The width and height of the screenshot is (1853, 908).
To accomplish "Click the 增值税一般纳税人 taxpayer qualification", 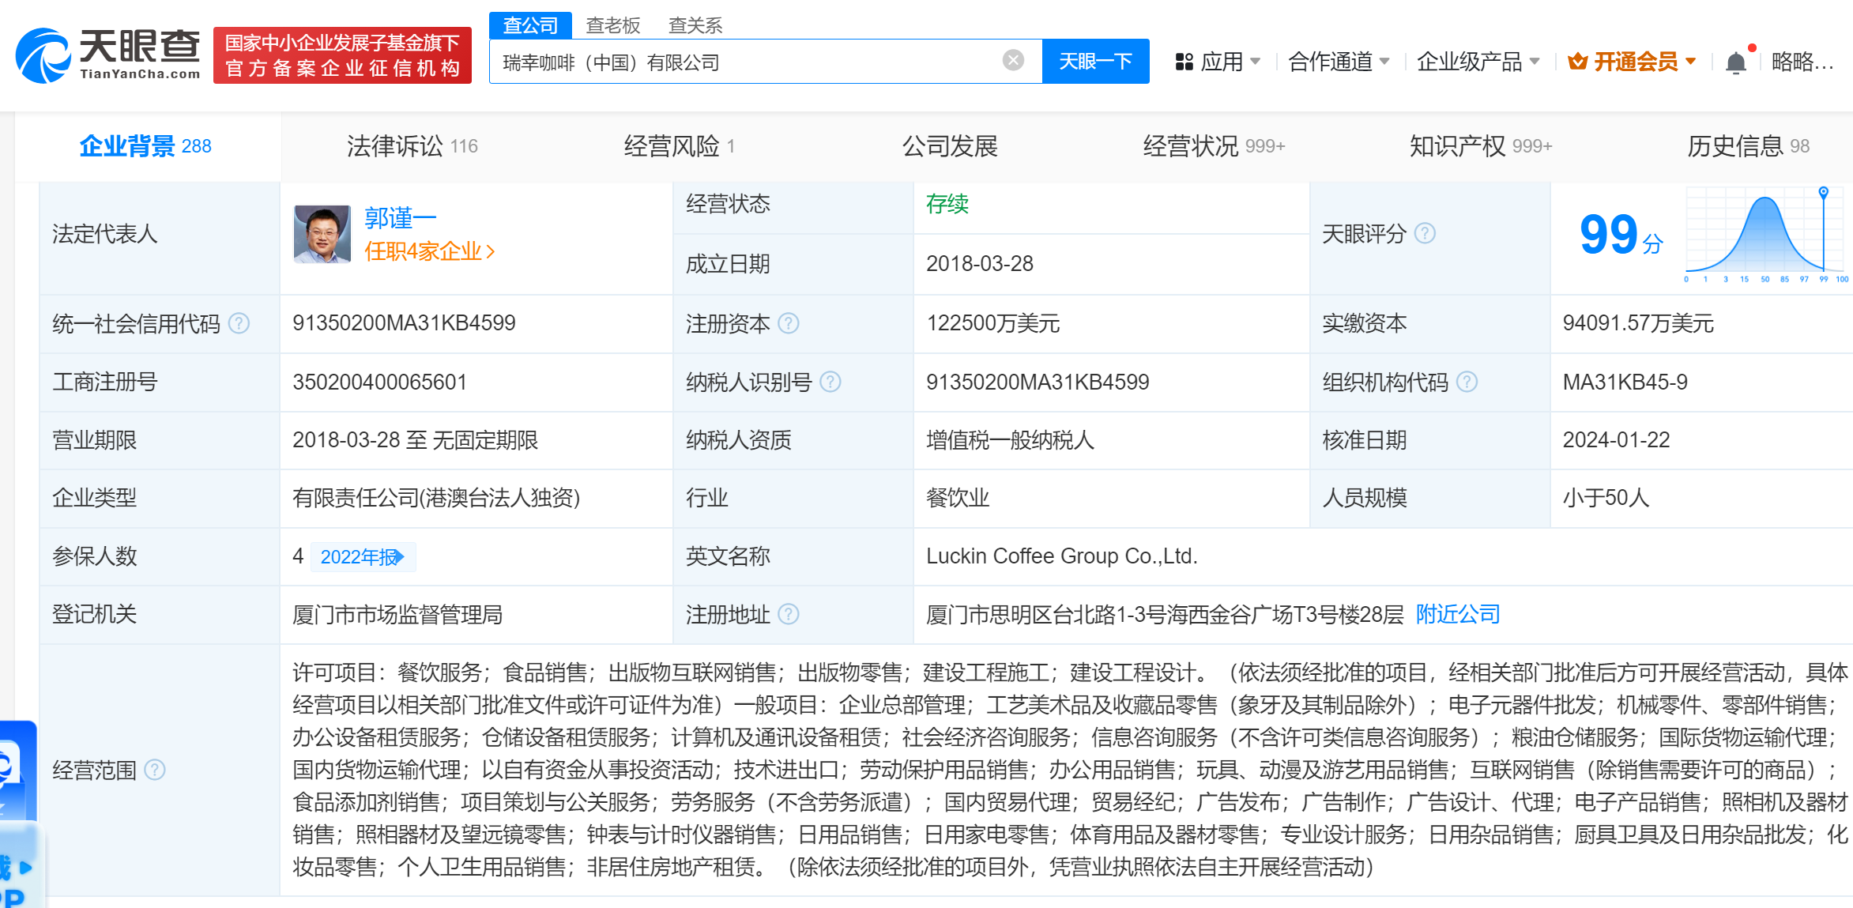I will pyautogui.click(x=1011, y=440).
